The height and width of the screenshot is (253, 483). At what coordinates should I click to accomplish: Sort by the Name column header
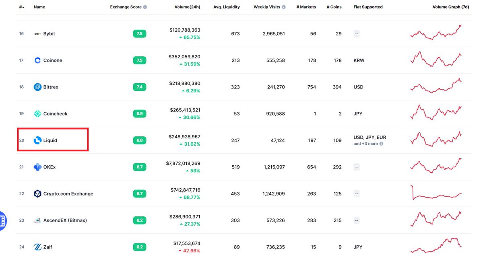[39, 7]
